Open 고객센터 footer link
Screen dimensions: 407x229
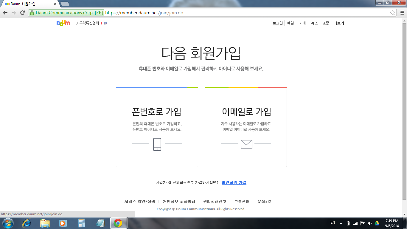pyautogui.click(x=242, y=202)
